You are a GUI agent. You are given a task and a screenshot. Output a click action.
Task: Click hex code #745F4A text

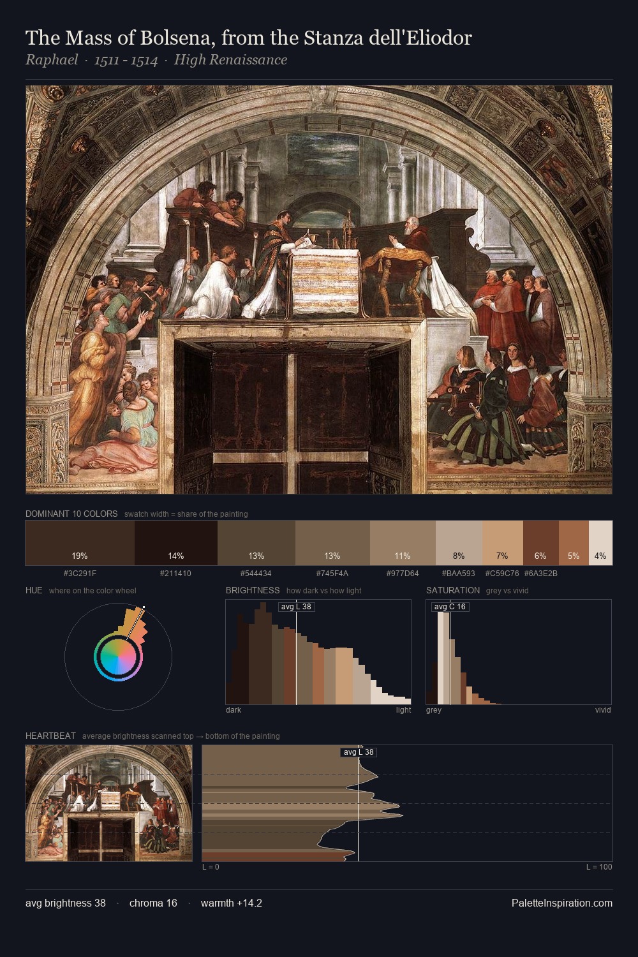tap(332, 574)
